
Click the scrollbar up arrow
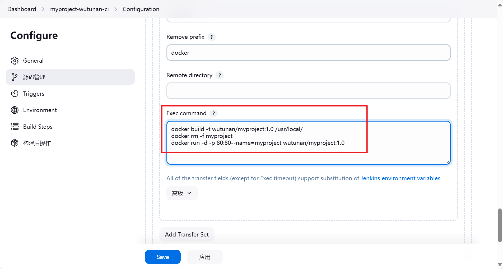click(500, 4)
